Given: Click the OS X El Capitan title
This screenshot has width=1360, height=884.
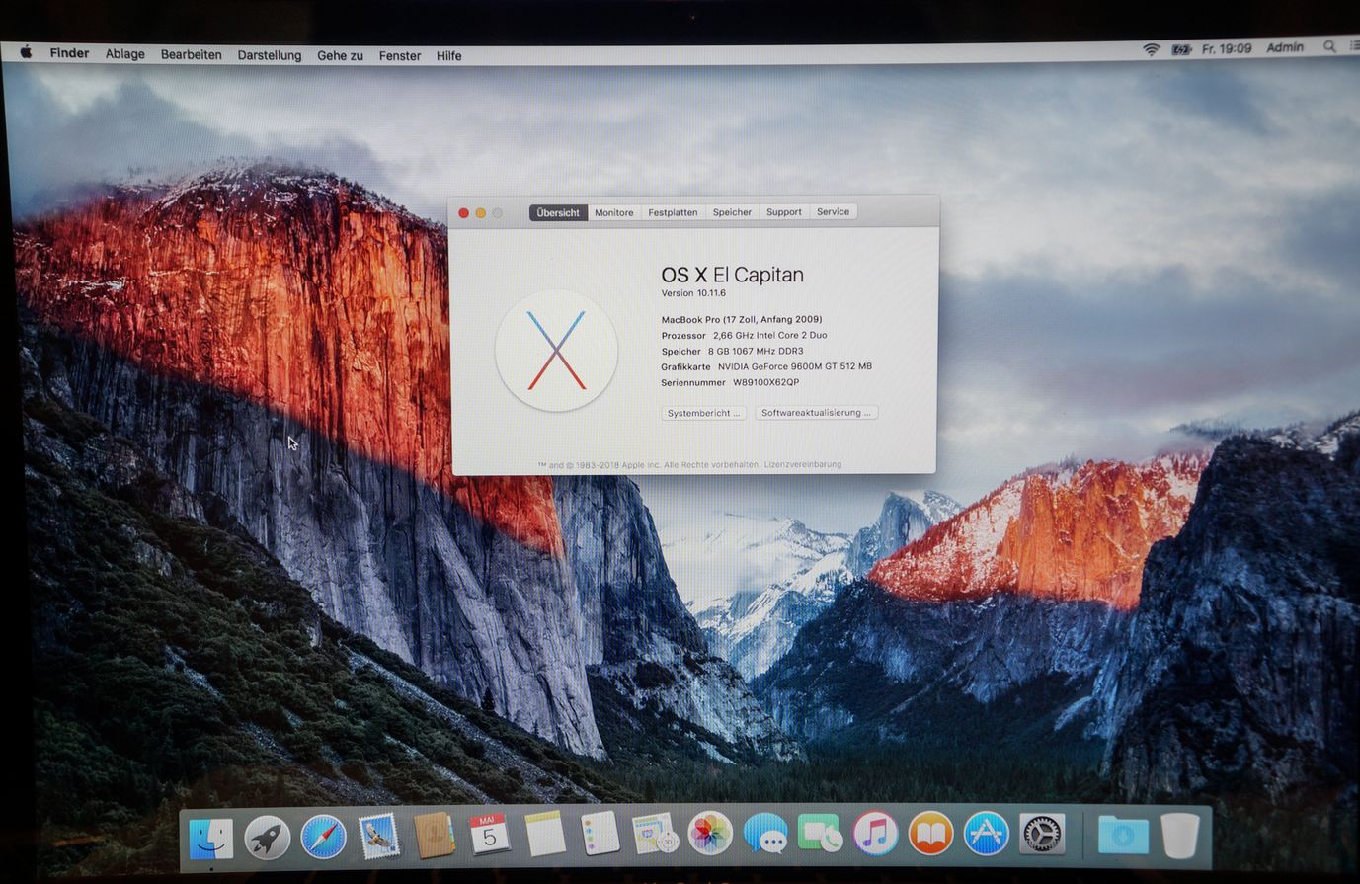Looking at the screenshot, I should [x=732, y=275].
